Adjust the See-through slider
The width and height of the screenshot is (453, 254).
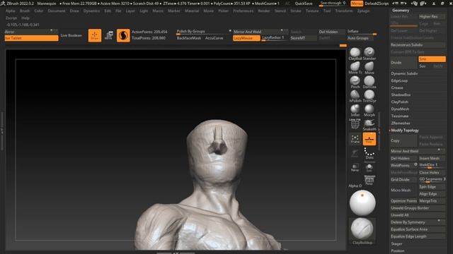333,4
